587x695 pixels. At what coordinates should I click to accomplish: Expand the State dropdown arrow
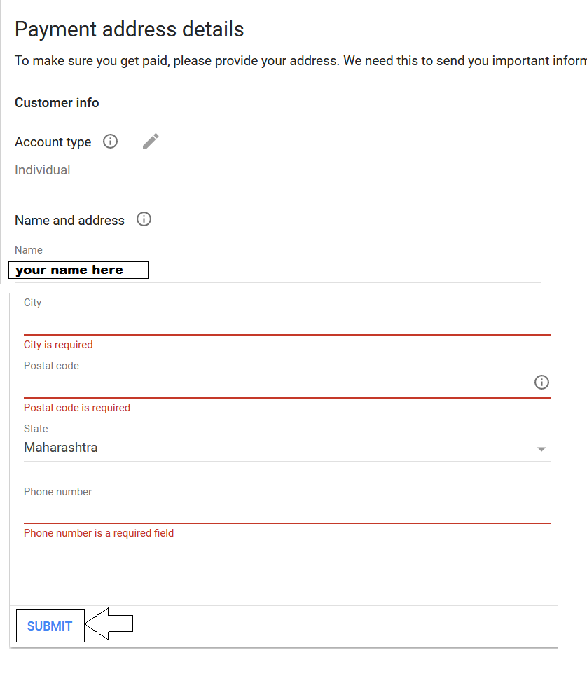[541, 449]
